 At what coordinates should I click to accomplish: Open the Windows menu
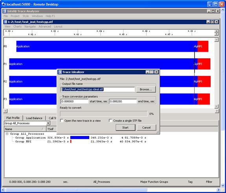coord(37,16)
